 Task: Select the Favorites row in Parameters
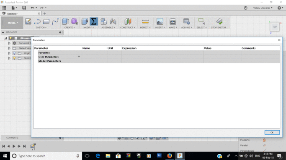159,52
